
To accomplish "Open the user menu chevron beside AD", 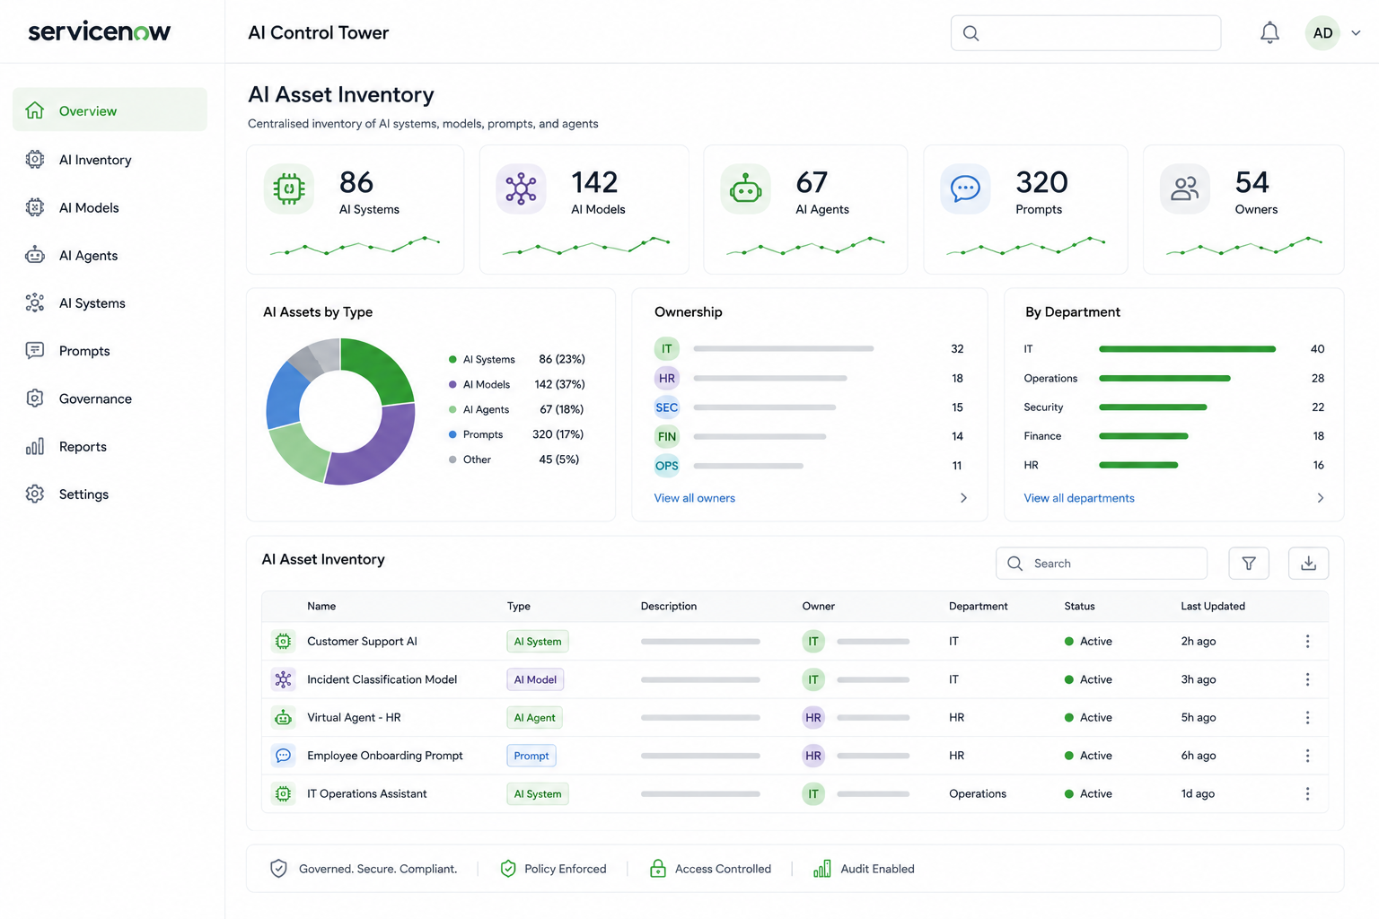I will pyautogui.click(x=1356, y=33).
